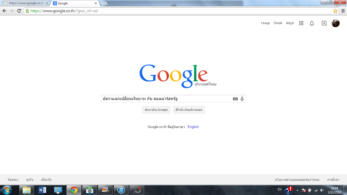Select the Google tab

click(75, 3)
